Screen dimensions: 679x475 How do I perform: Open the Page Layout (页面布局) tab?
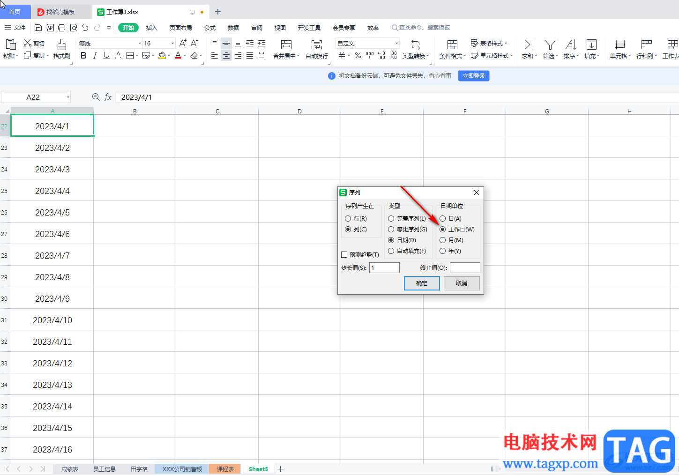point(181,28)
